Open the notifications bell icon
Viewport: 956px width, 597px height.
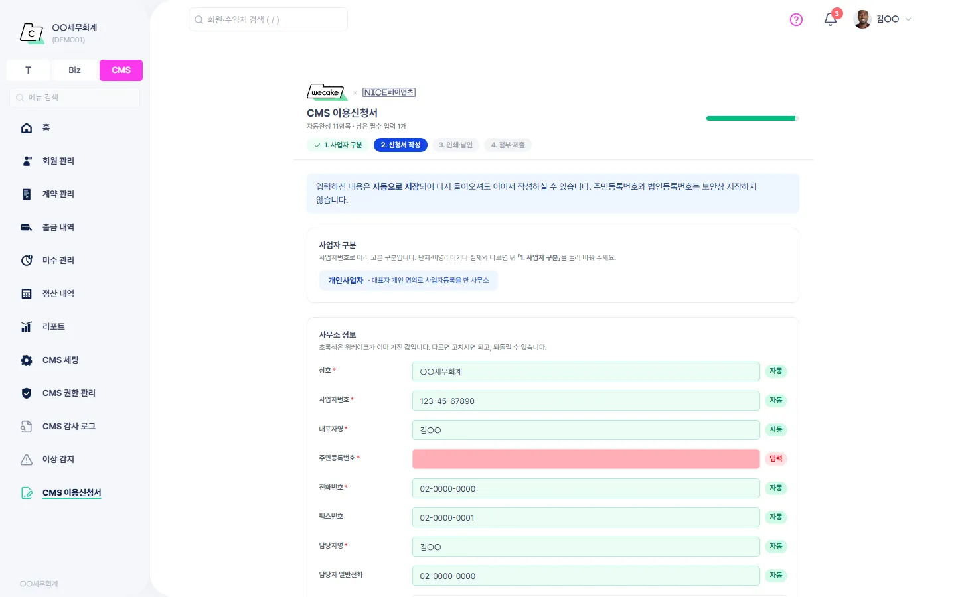pyautogui.click(x=830, y=19)
